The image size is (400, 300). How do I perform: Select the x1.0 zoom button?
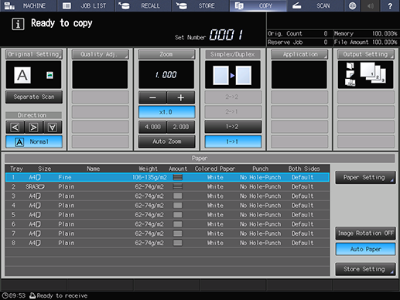pyautogui.click(x=166, y=112)
